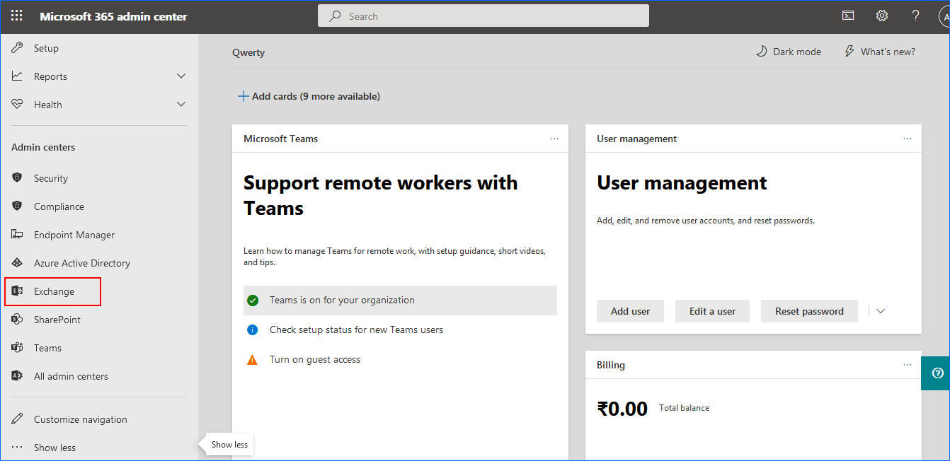Open the Teams admin center
Viewport: 950px width, 461px height.
pos(47,348)
